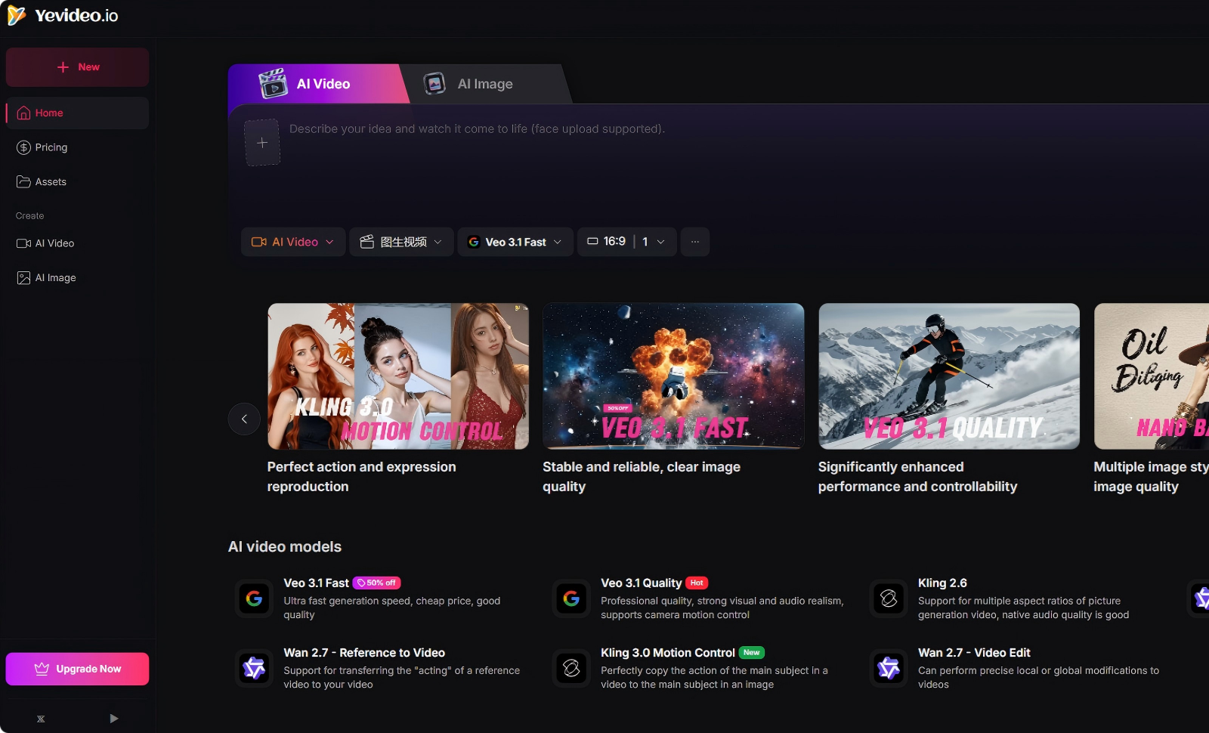Image resolution: width=1209 pixels, height=733 pixels.
Task: Click the Google icon beside Veo 3.1 Quality
Action: (x=571, y=598)
